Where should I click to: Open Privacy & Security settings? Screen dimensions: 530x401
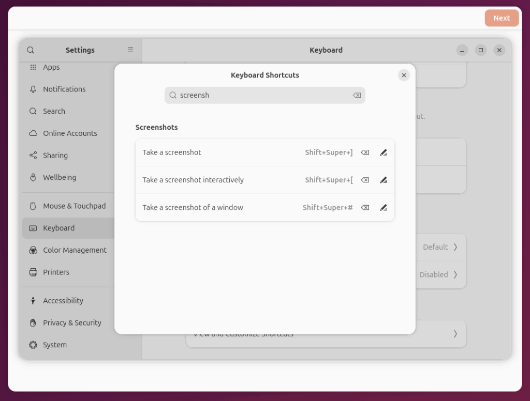72,322
